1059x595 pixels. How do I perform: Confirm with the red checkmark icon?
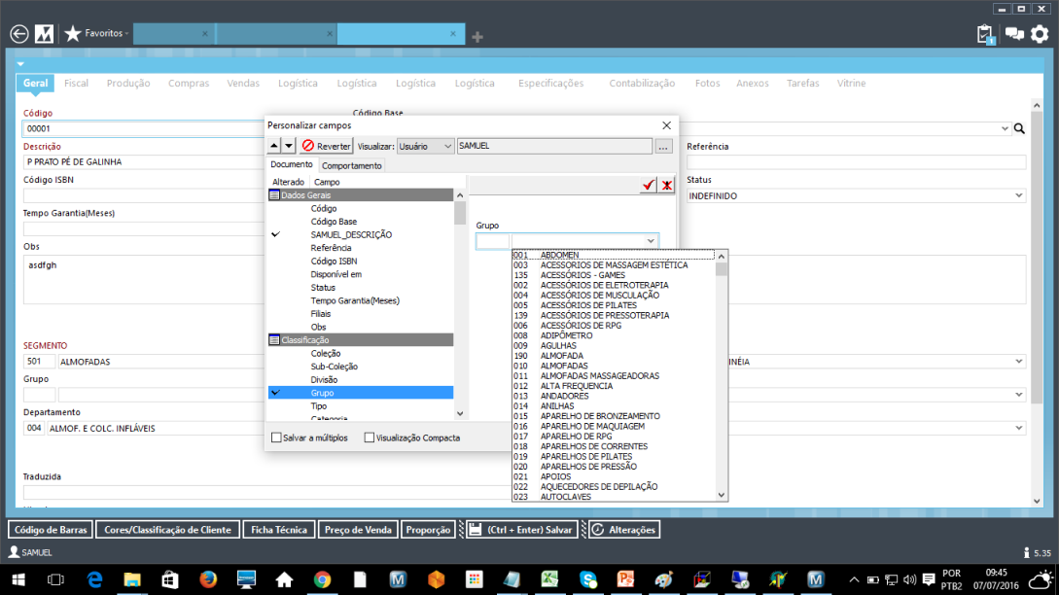[649, 185]
